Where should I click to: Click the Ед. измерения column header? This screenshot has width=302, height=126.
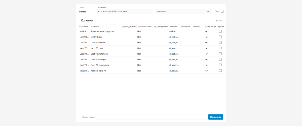tap(161, 26)
